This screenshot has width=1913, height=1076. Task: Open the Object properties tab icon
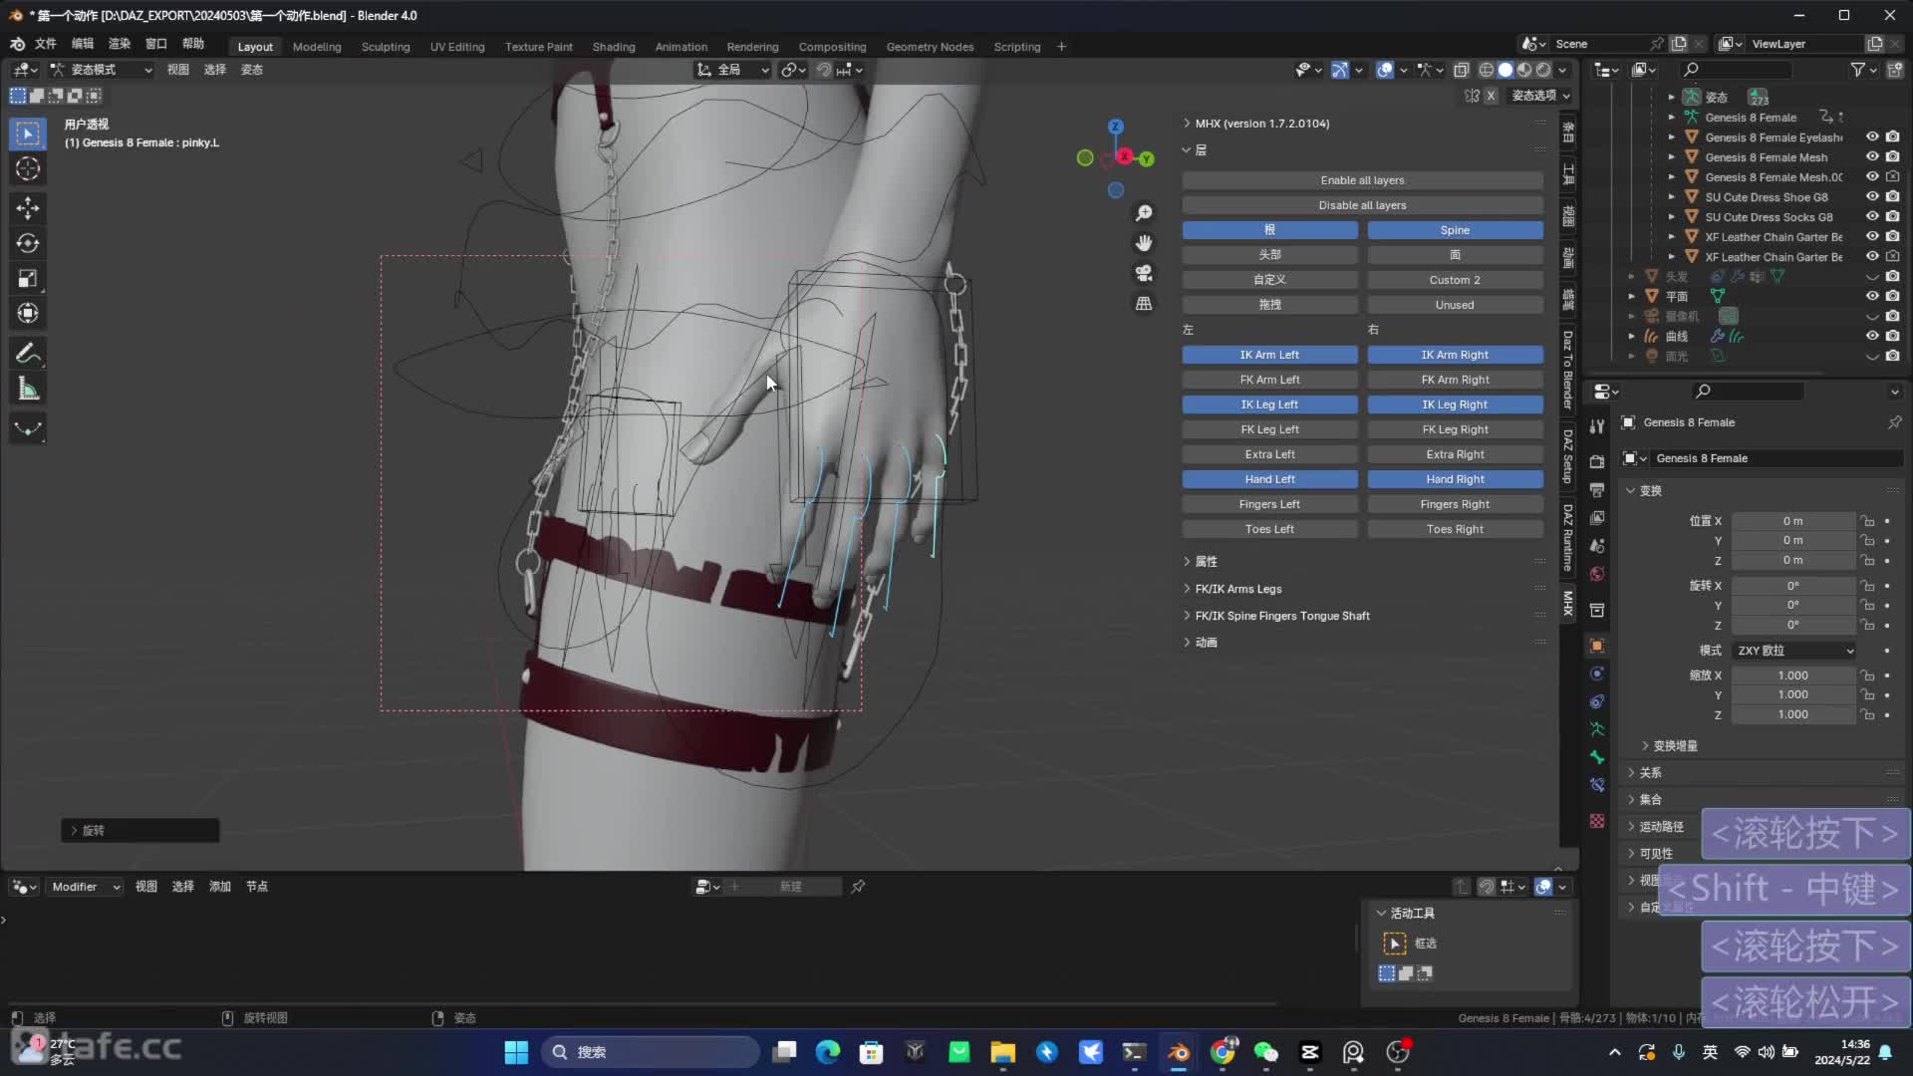[1597, 646]
